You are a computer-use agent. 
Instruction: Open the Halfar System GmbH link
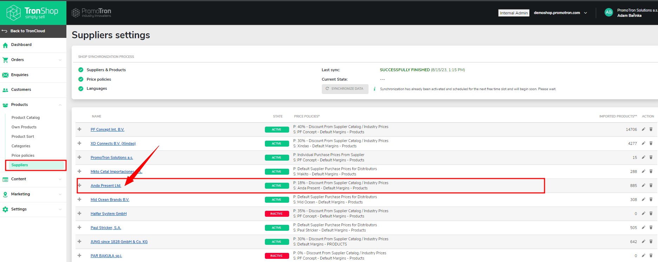[x=109, y=214]
